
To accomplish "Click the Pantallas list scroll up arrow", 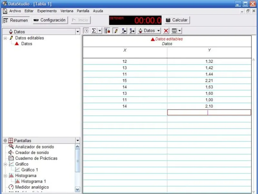I will [77, 146].
